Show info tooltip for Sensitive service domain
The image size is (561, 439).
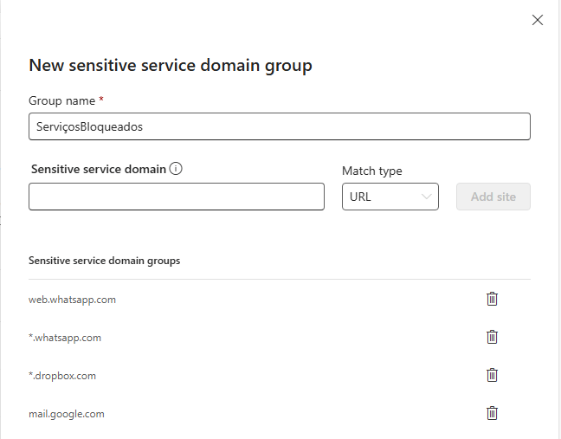click(176, 169)
